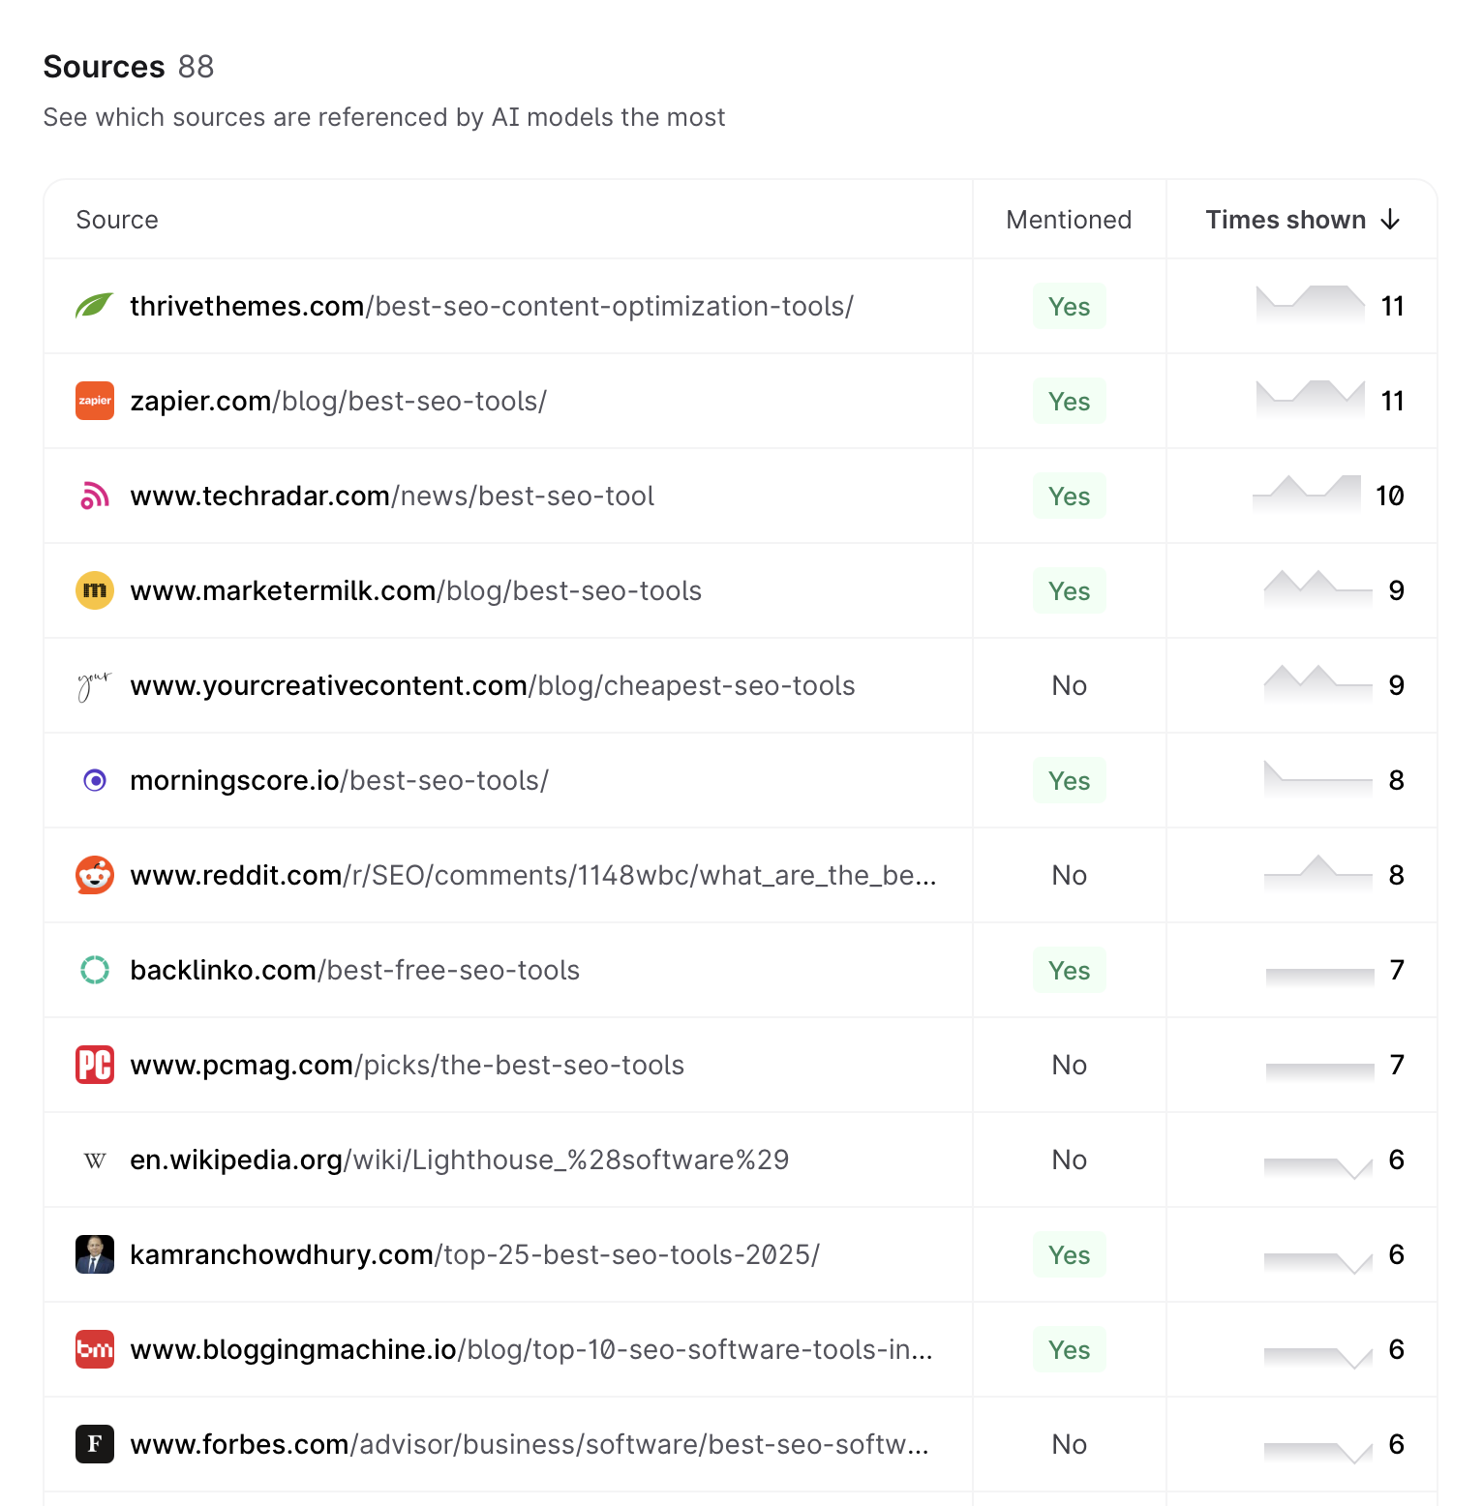
Task: Open the morningscore.io best-seo-tools link
Action: [x=339, y=780]
